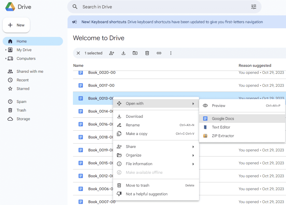
Task: Select Move to trash
Action: (x=156, y=185)
